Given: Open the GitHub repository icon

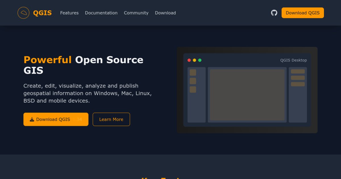Looking at the screenshot, I should coord(274,13).
